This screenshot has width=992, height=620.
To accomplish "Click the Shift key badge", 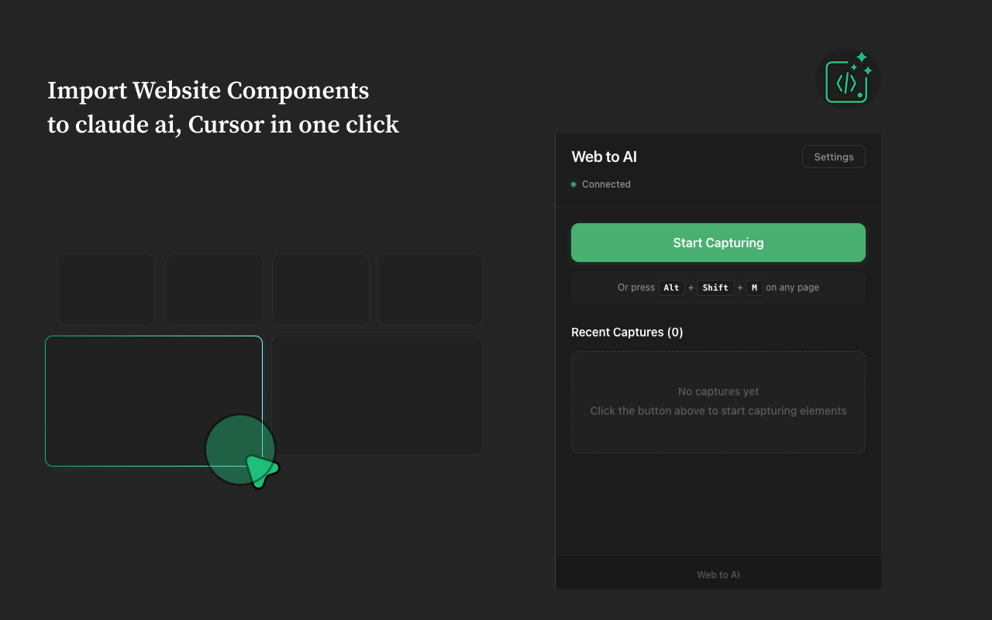I will [x=715, y=288].
